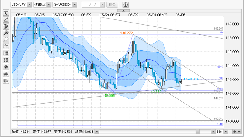The width and height of the screenshot is (244, 137).
Task: Click the round info button
Action: pos(126,5)
